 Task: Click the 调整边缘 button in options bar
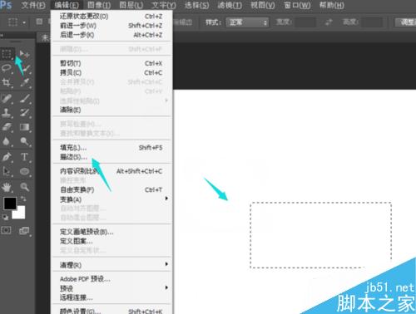(406, 22)
